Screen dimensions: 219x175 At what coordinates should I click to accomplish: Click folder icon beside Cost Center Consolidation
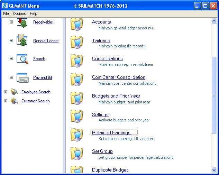click(x=77, y=79)
